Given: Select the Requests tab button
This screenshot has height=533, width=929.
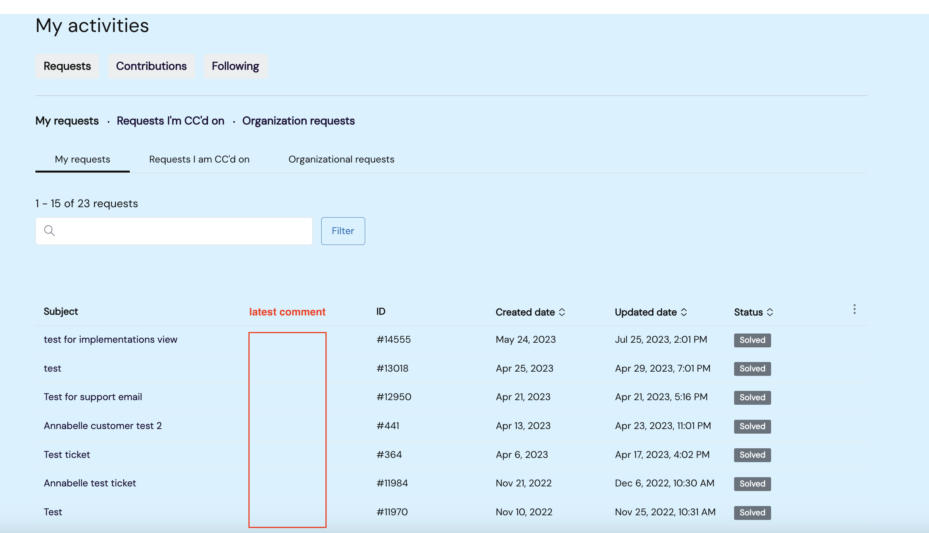Looking at the screenshot, I should [67, 66].
